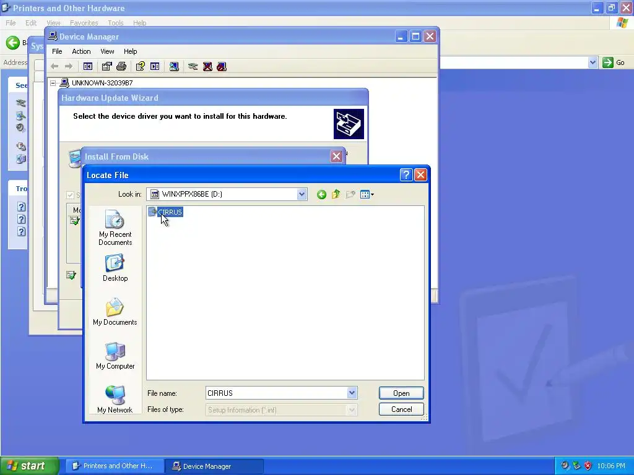Click the Device Manager taskbar button
This screenshot has height=475, width=634.
(215, 466)
